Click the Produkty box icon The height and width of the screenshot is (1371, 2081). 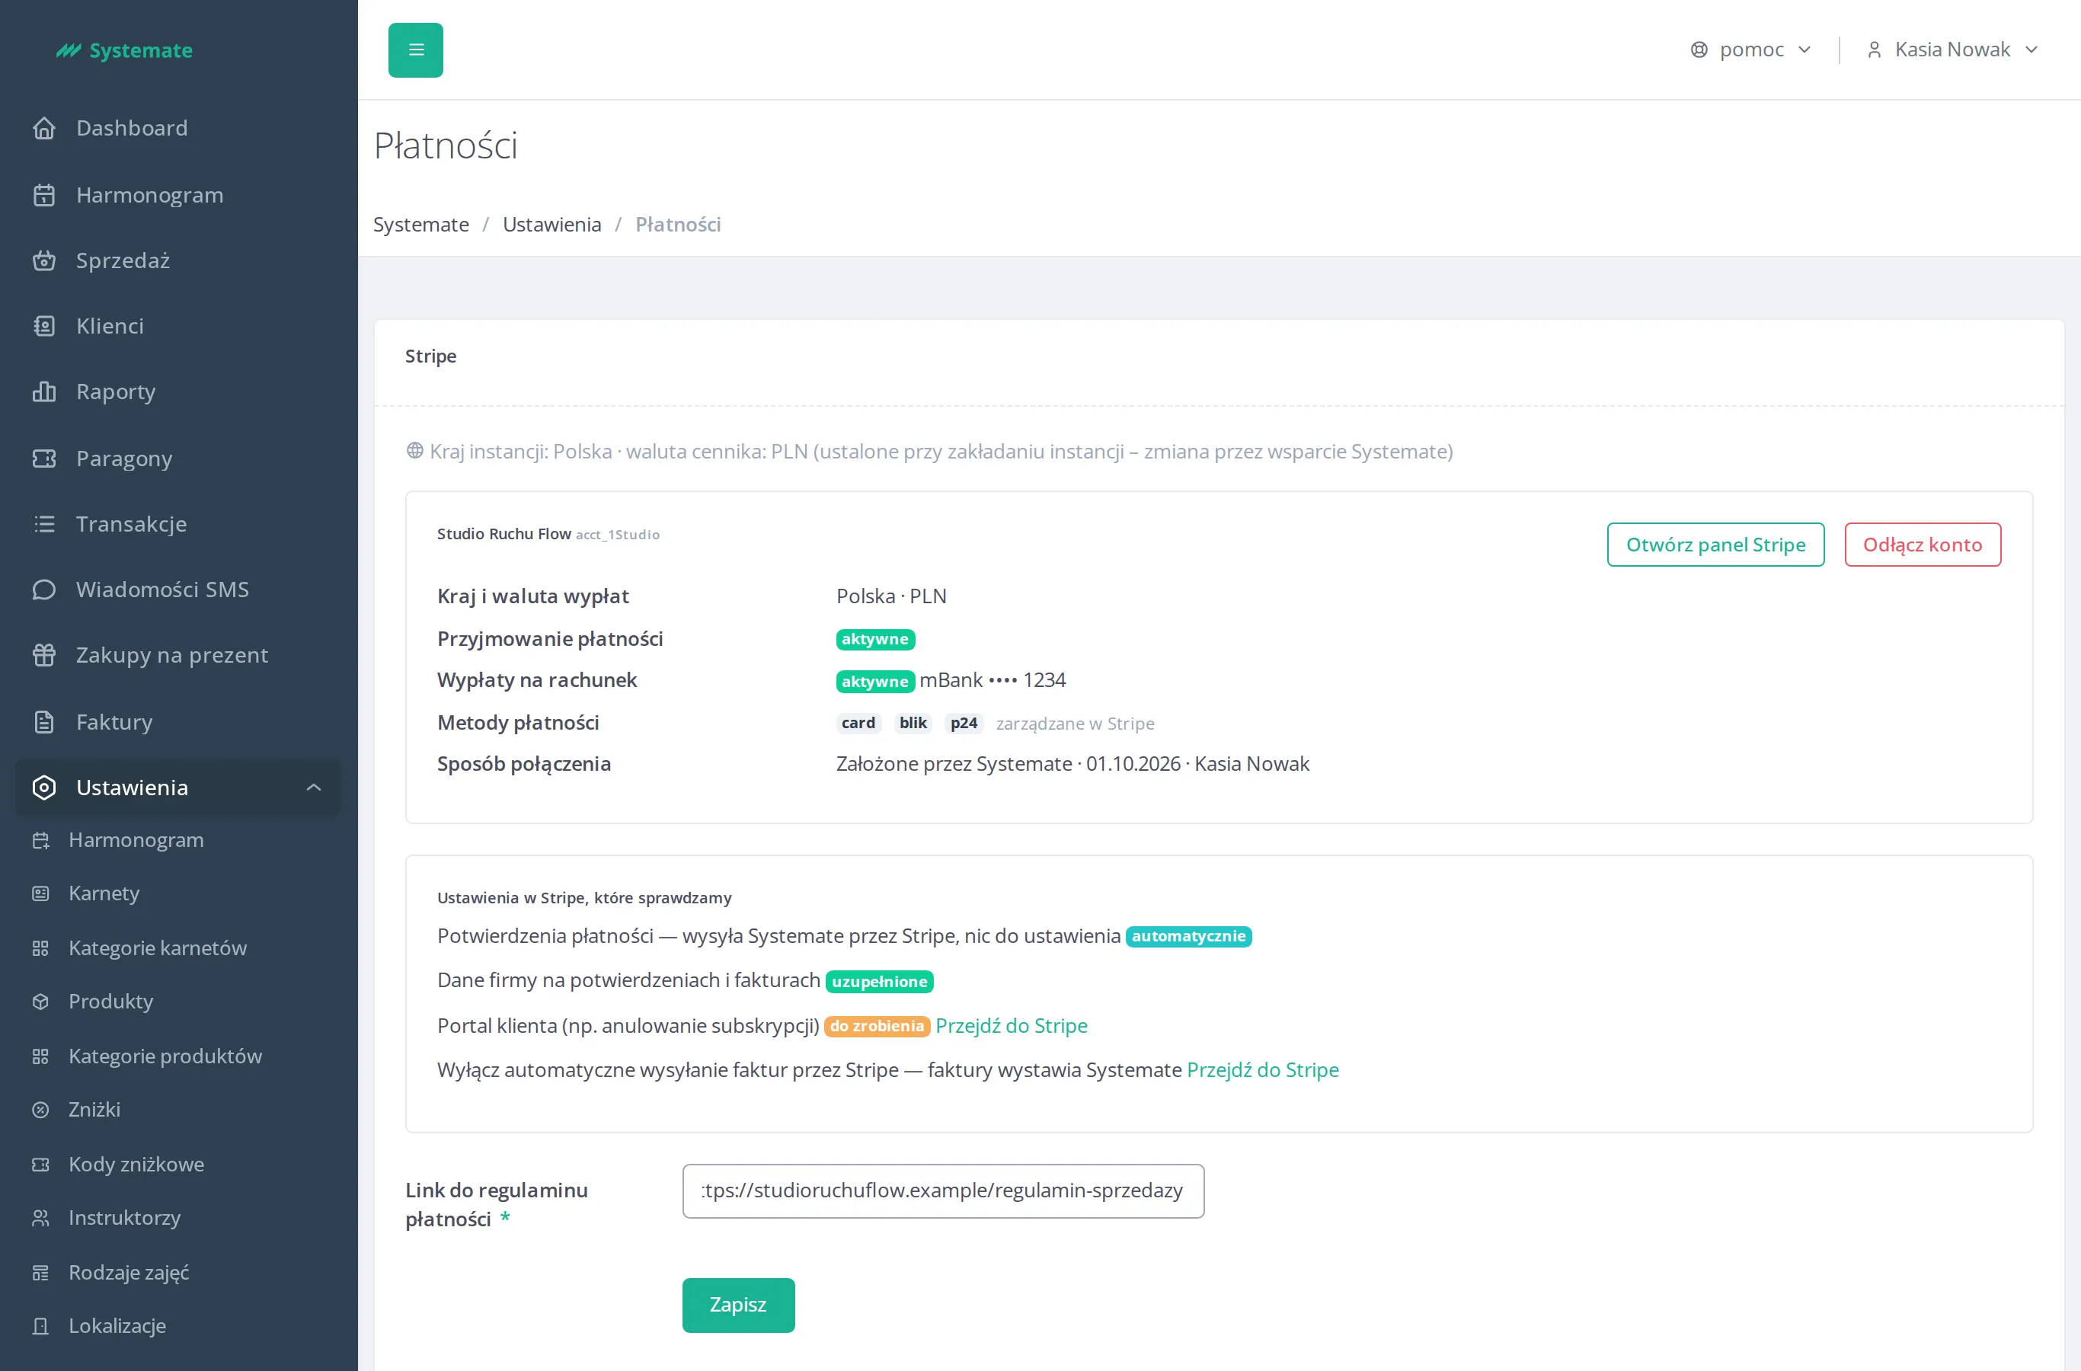pos(40,1002)
